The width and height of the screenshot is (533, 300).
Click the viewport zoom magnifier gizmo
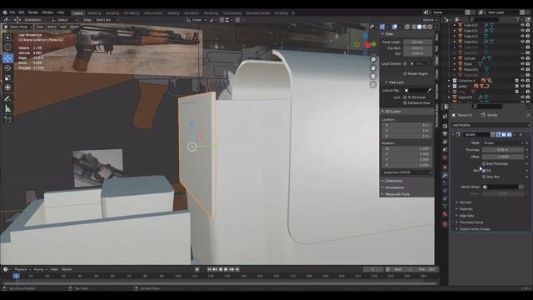[x=373, y=59]
